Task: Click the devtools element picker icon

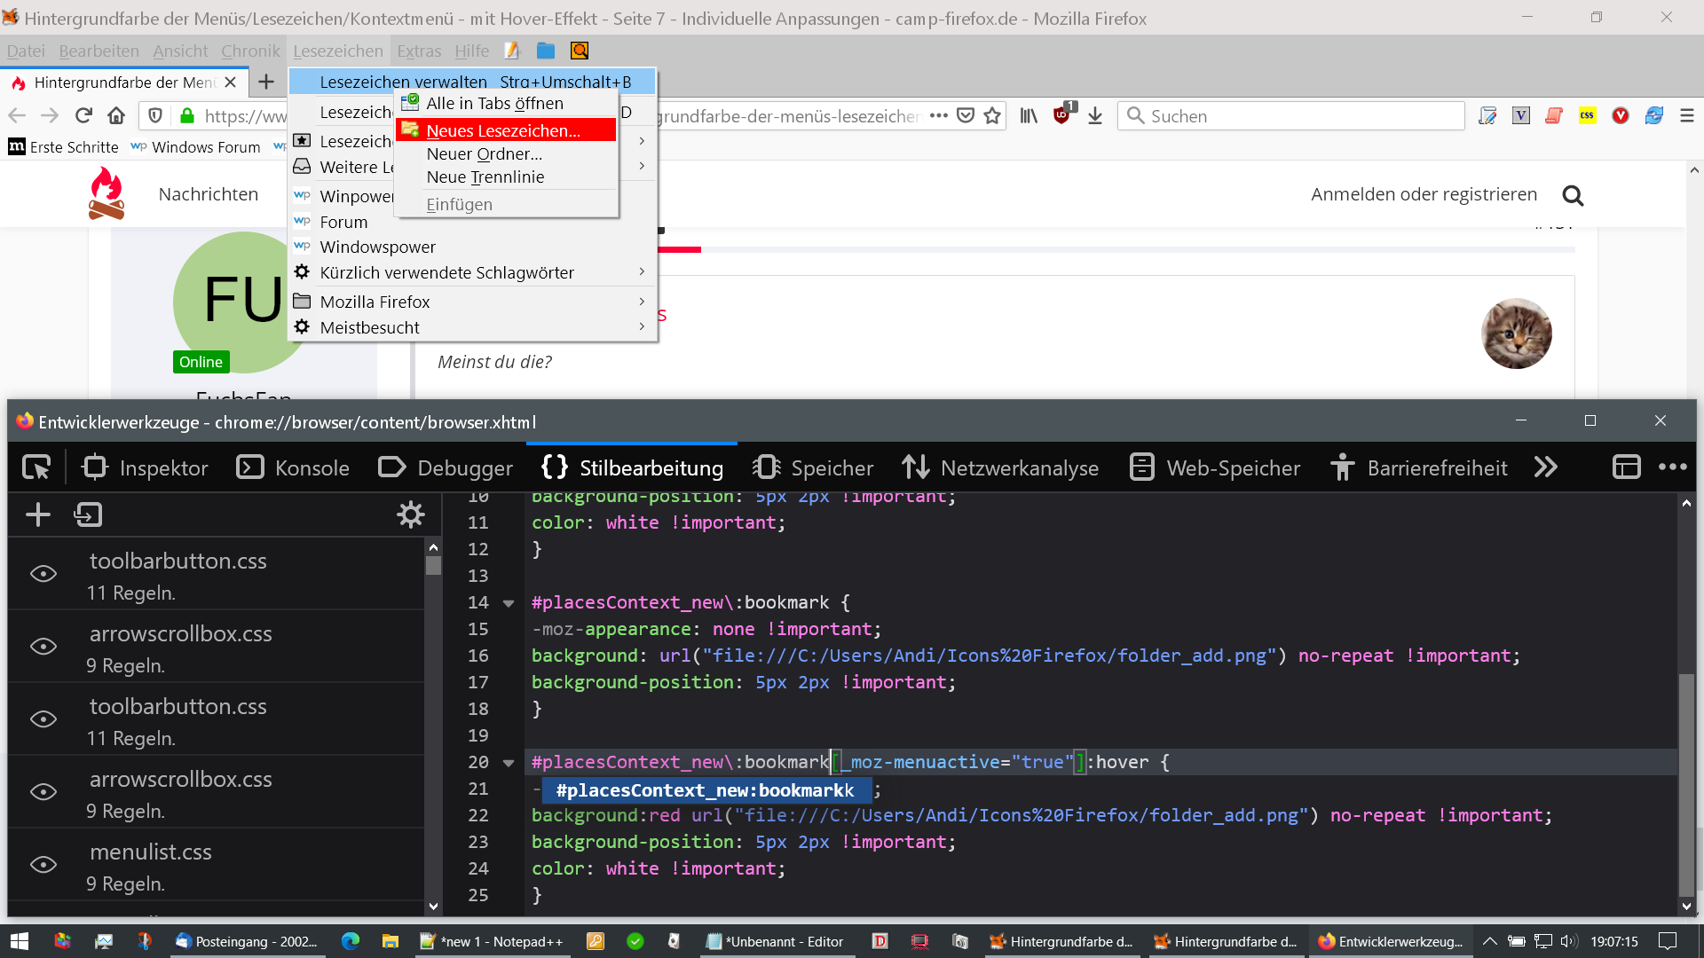Action: tap(36, 467)
